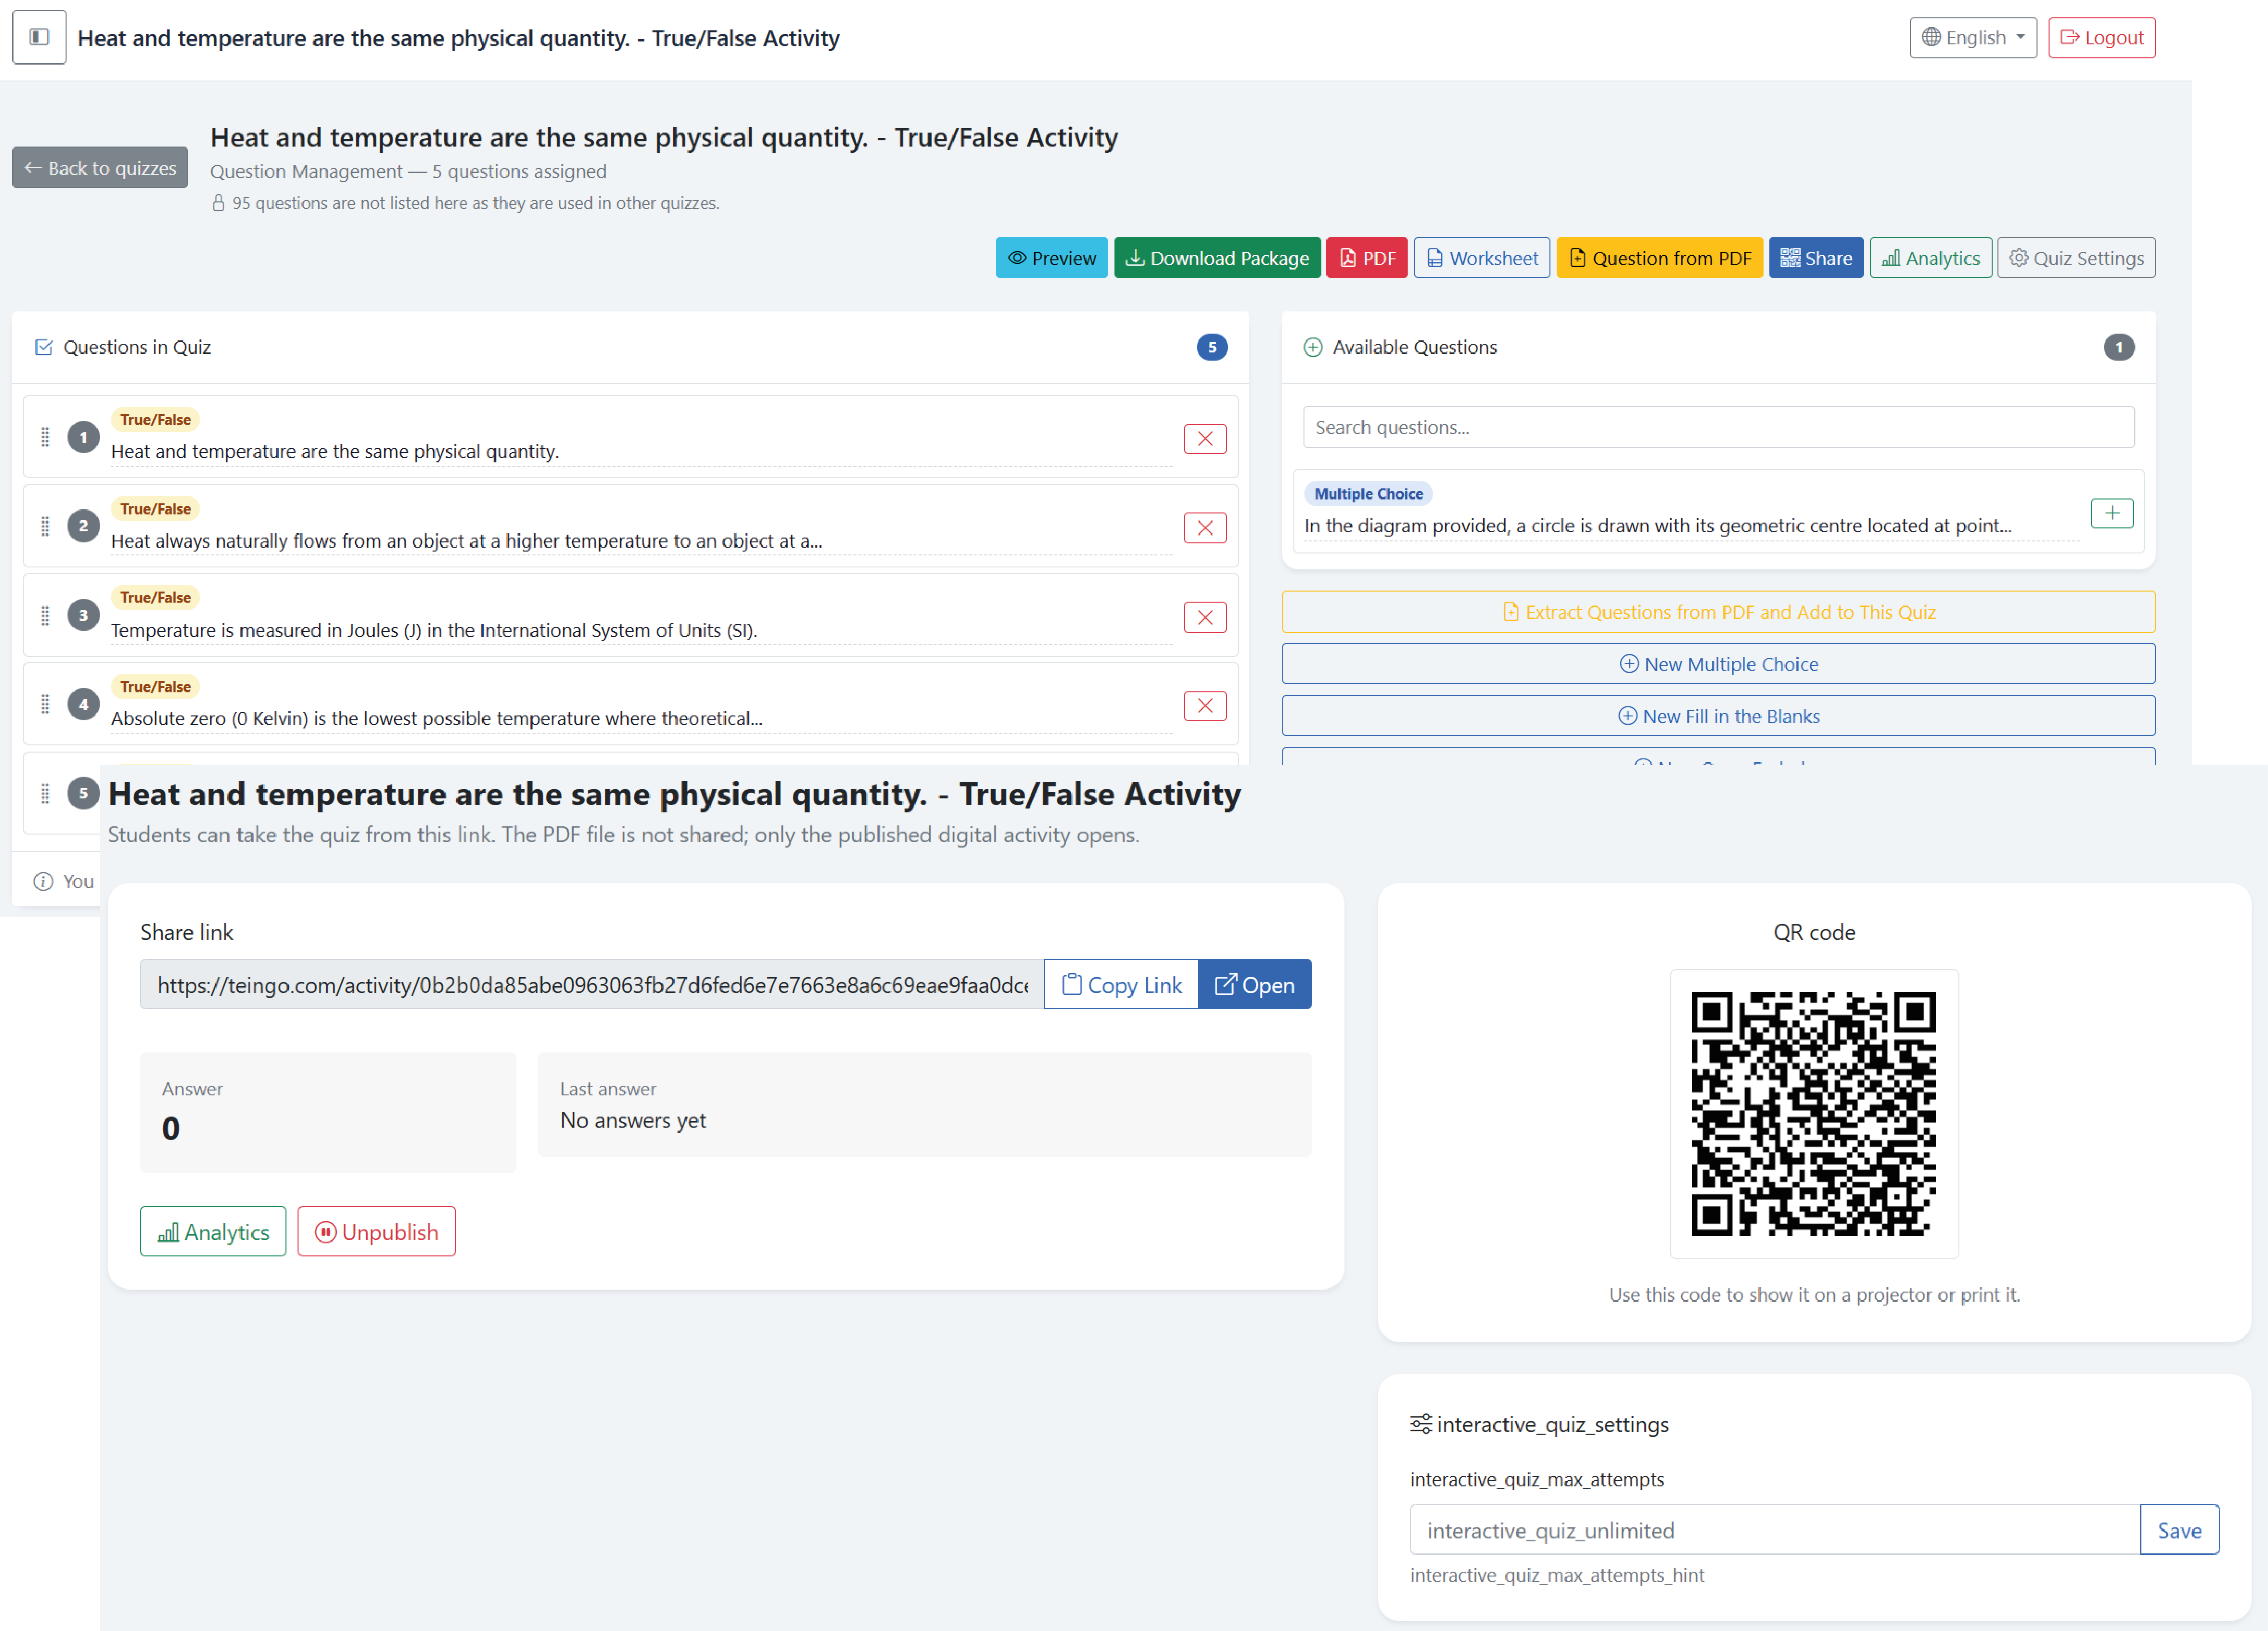
Task: Select question 'Heat and temperature are the same physical quantity.'
Action: coord(335,452)
